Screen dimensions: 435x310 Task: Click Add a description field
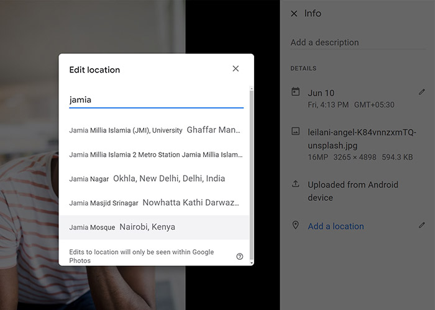pyautogui.click(x=358, y=42)
